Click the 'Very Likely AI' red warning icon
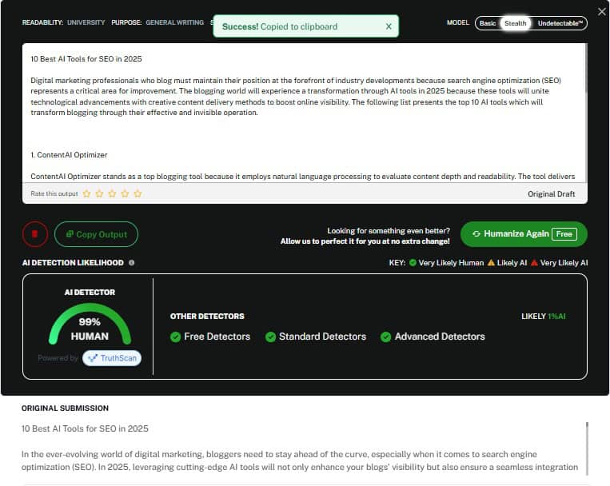This screenshot has width=610, height=486. point(534,263)
